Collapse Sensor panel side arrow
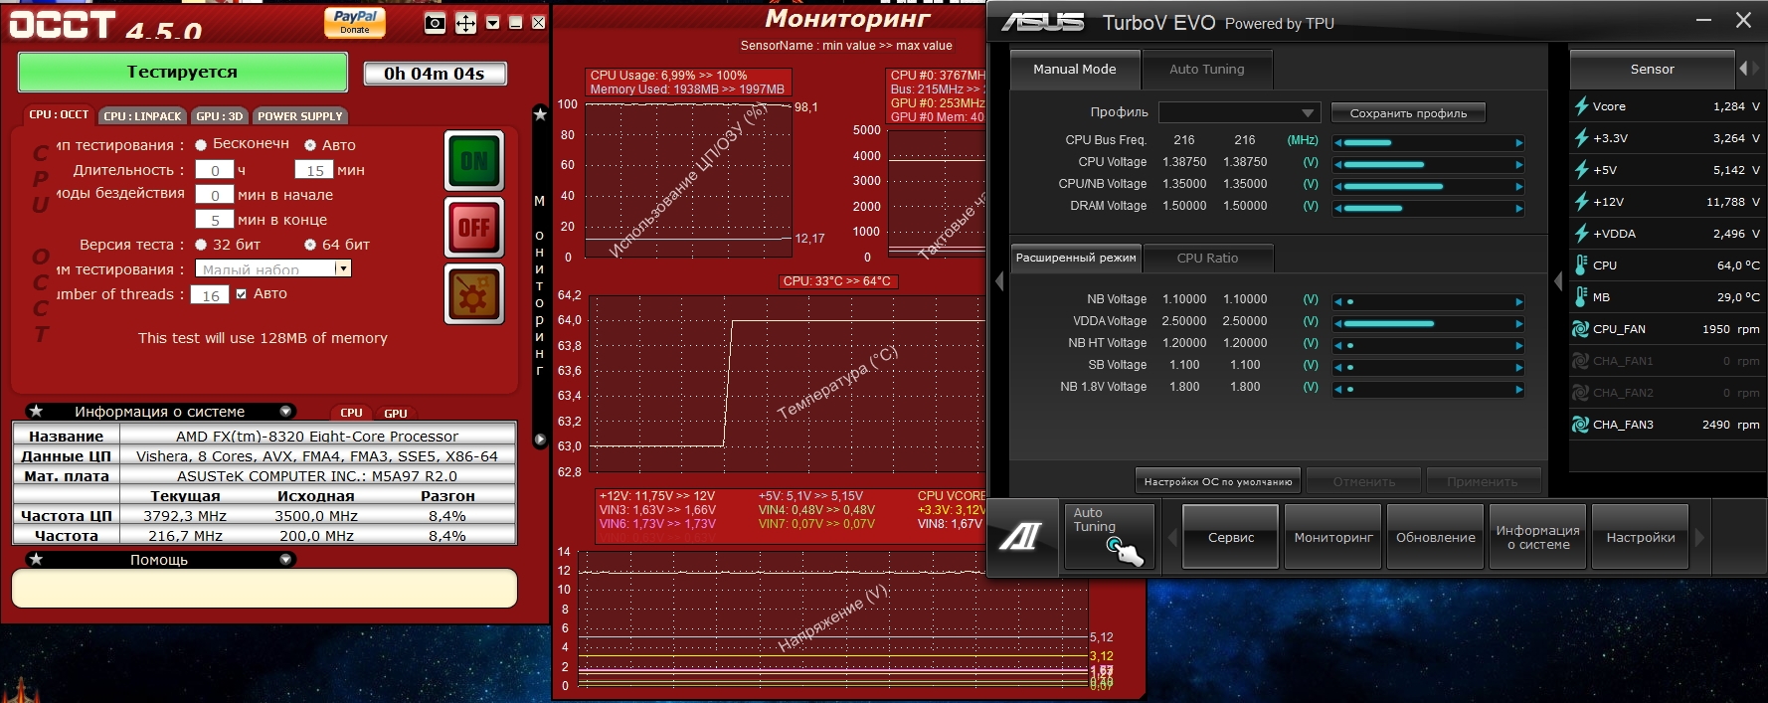 click(1558, 282)
